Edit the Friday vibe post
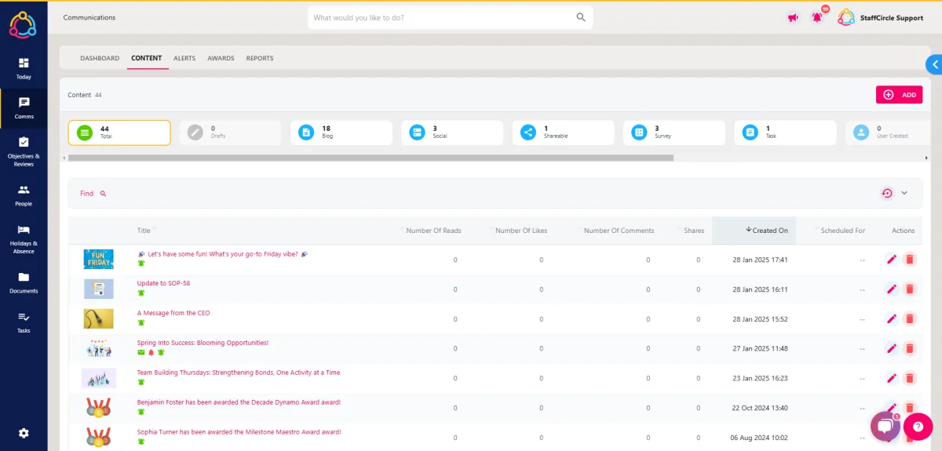This screenshot has height=451, width=942. pos(891,259)
